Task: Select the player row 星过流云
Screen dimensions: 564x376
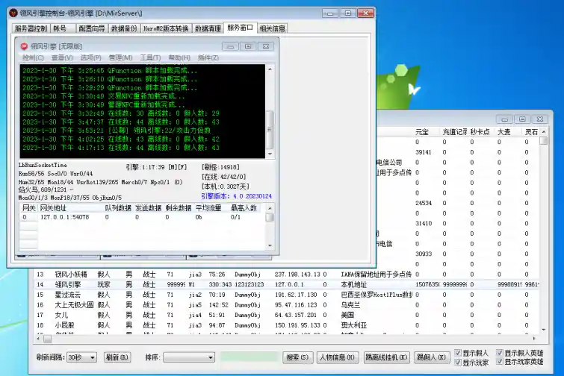Action: (x=286, y=295)
